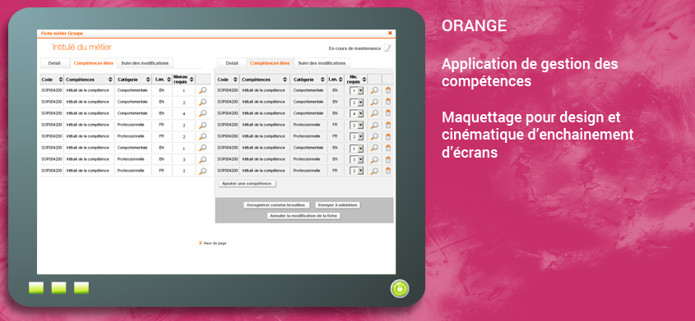Viewport: 695px width, 321px height.
Task: Click Envoyer à validation button
Action: point(338,205)
